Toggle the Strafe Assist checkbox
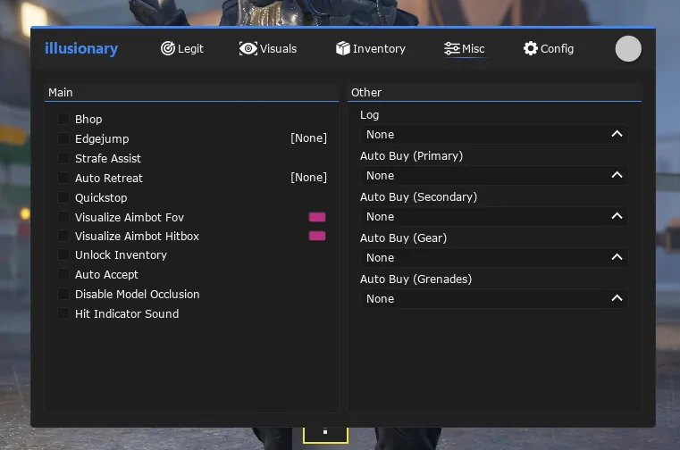The image size is (680, 450). point(63,158)
